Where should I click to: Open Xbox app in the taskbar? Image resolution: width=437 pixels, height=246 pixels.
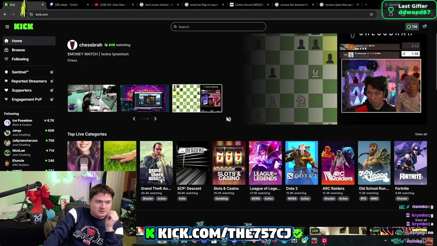[304, 241]
